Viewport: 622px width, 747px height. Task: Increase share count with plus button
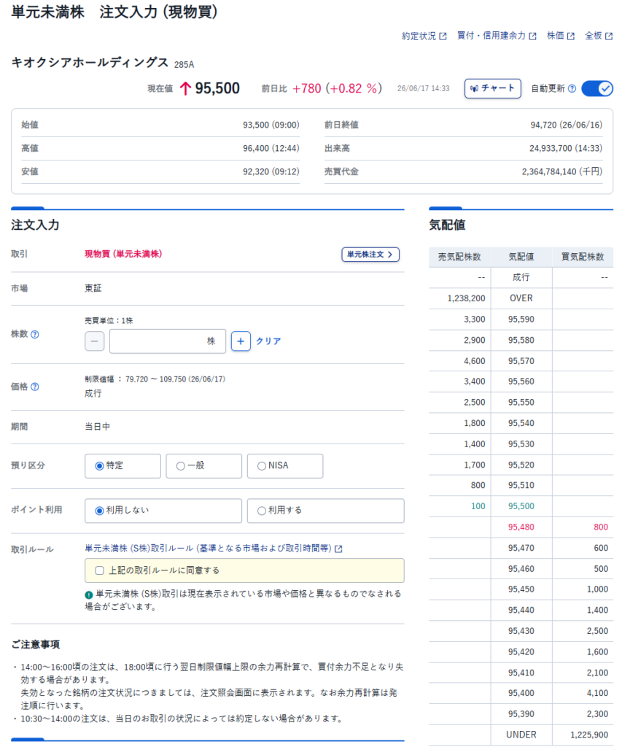coord(241,341)
